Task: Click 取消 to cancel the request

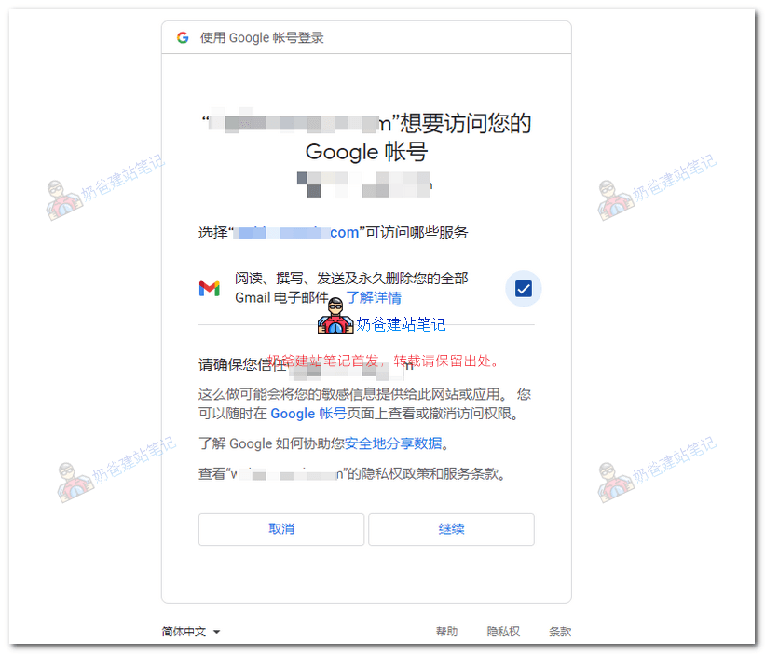Action: [x=280, y=529]
